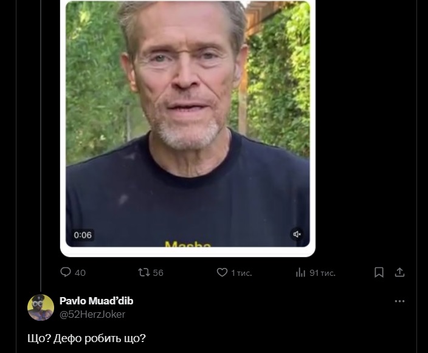428x353 pixels.
Task: Click the yellow caption text on the video
Action: (187, 244)
